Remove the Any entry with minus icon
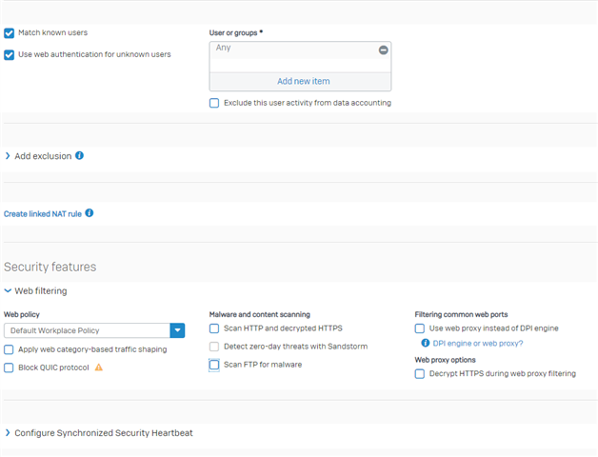 click(x=383, y=50)
